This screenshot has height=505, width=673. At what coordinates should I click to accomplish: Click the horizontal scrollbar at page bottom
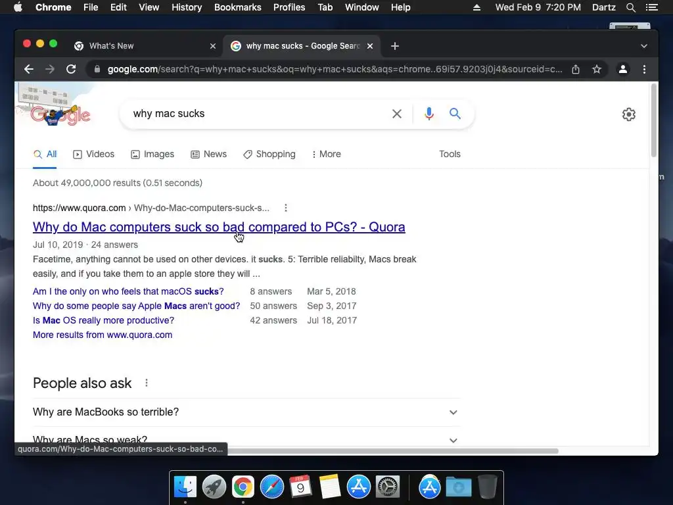click(393, 451)
